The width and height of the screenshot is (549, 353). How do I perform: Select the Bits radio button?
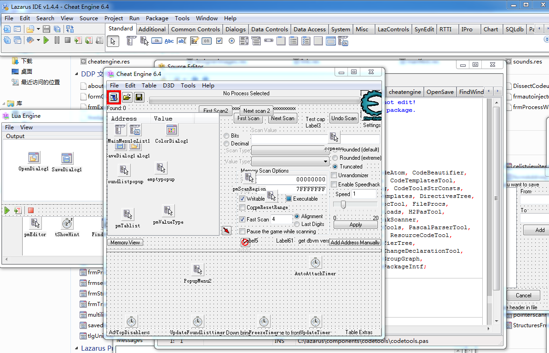(226, 136)
